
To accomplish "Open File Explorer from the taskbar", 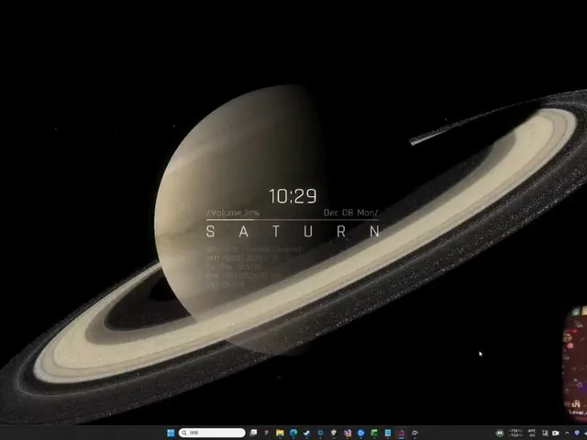I will coord(280,433).
